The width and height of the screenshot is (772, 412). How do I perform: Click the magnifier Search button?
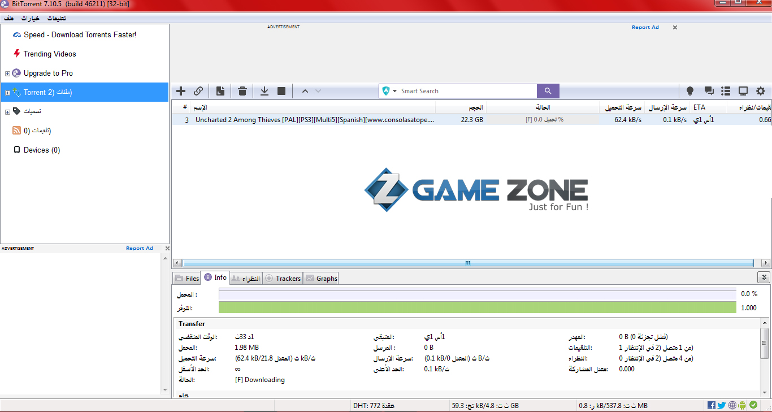point(548,91)
